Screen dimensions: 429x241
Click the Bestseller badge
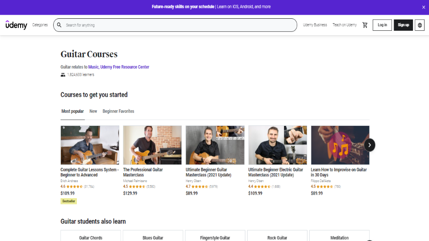[69, 201]
